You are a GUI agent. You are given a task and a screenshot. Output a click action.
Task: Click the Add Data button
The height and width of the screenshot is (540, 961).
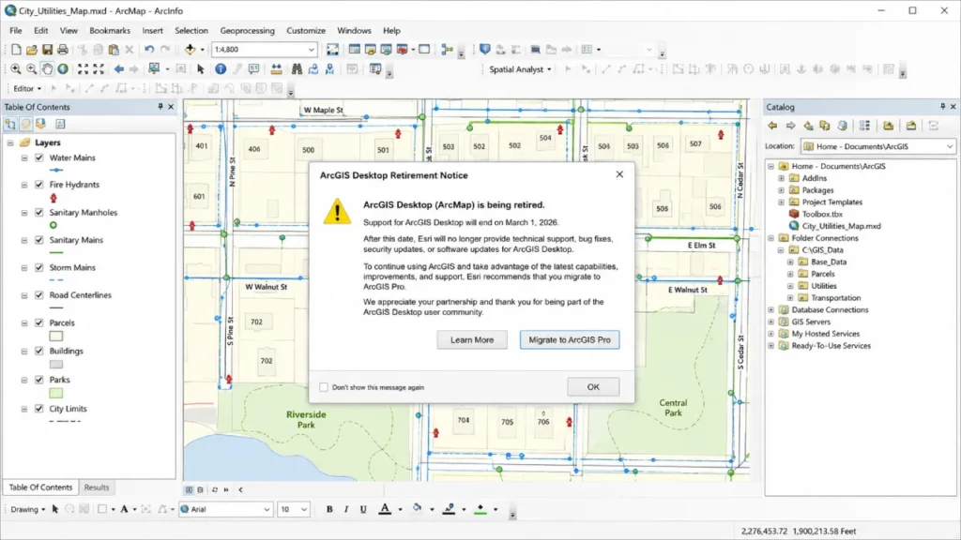(x=191, y=50)
